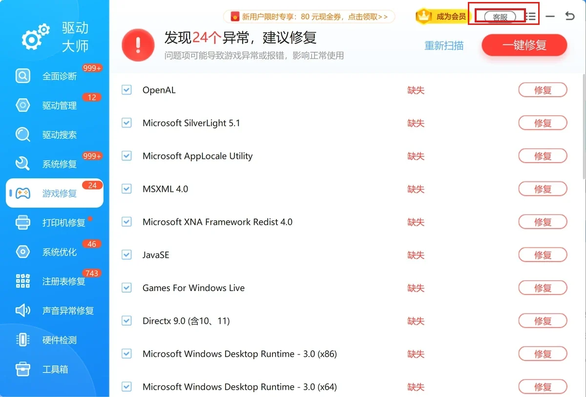Click 修复 for OpenAL
The image size is (586, 397).
[x=543, y=90]
